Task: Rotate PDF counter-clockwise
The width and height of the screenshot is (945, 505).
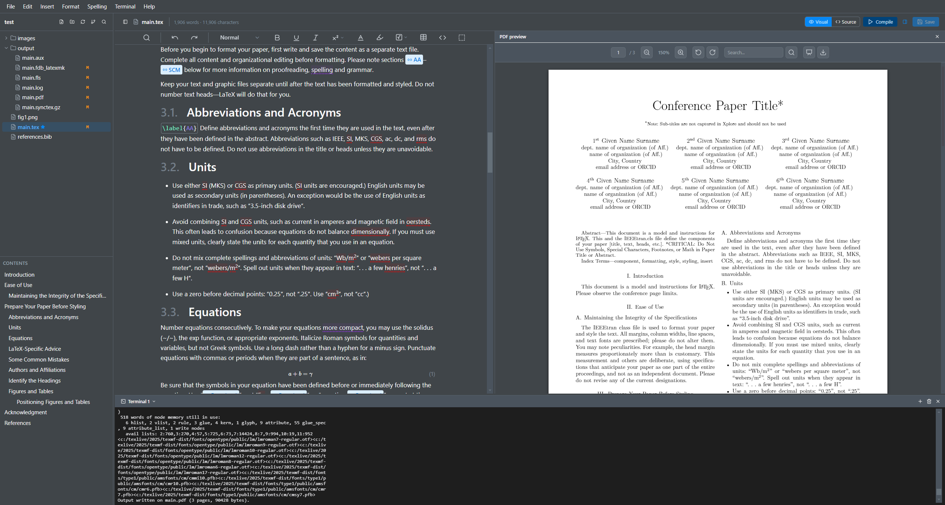Action: pyautogui.click(x=698, y=52)
